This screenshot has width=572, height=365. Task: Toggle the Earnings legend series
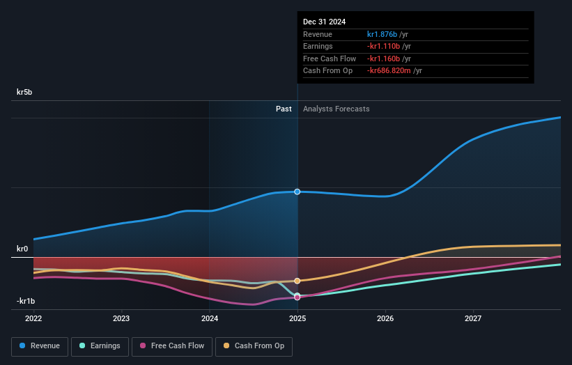[100, 346]
